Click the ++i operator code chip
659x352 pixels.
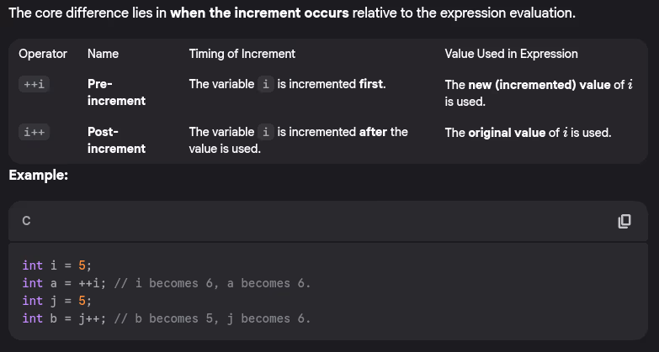click(x=35, y=85)
